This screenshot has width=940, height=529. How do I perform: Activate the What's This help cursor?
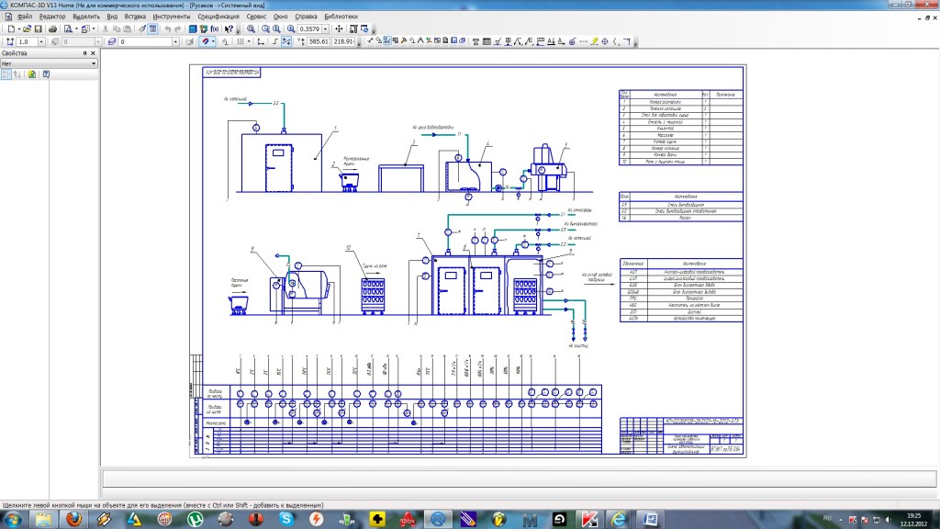tap(229, 28)
